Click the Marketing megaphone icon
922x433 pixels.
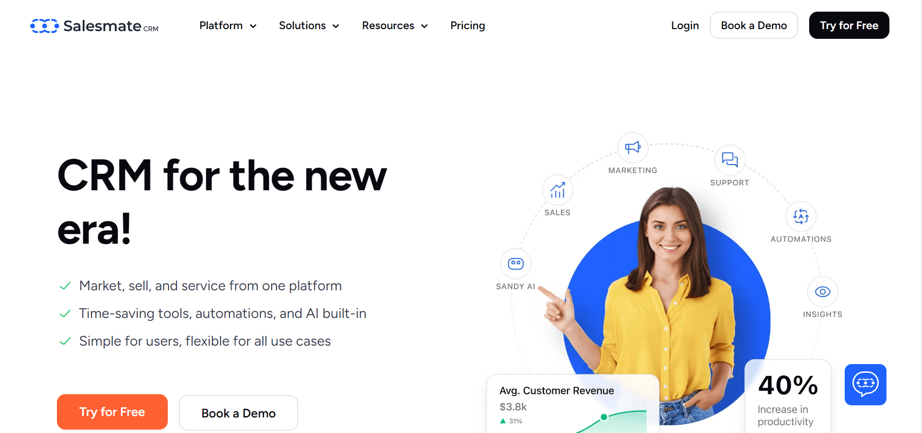pos(633,148)
